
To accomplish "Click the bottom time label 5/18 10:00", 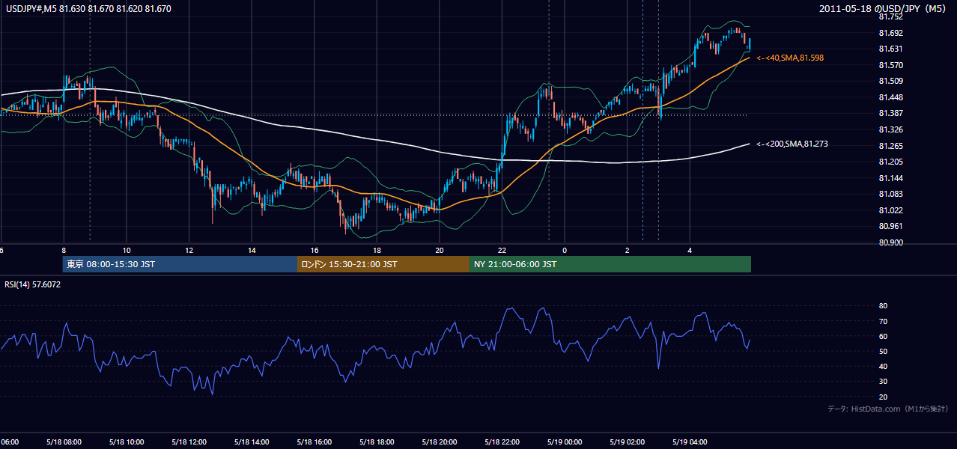I will pyautogui.click(x=126, y=442).
